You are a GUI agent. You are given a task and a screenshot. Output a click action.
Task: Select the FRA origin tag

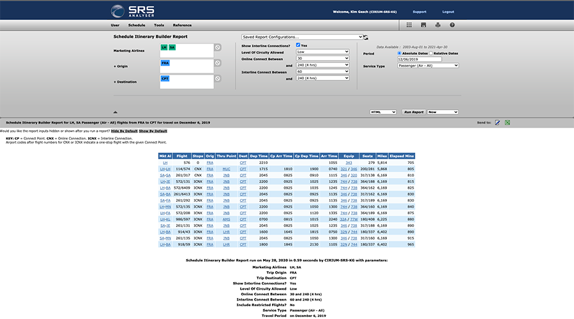click(165, 63)
